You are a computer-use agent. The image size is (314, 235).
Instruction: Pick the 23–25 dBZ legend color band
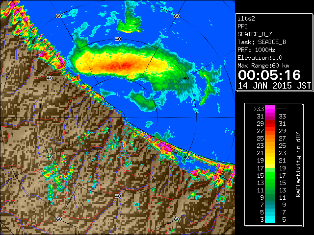click(x=270, y=146)
